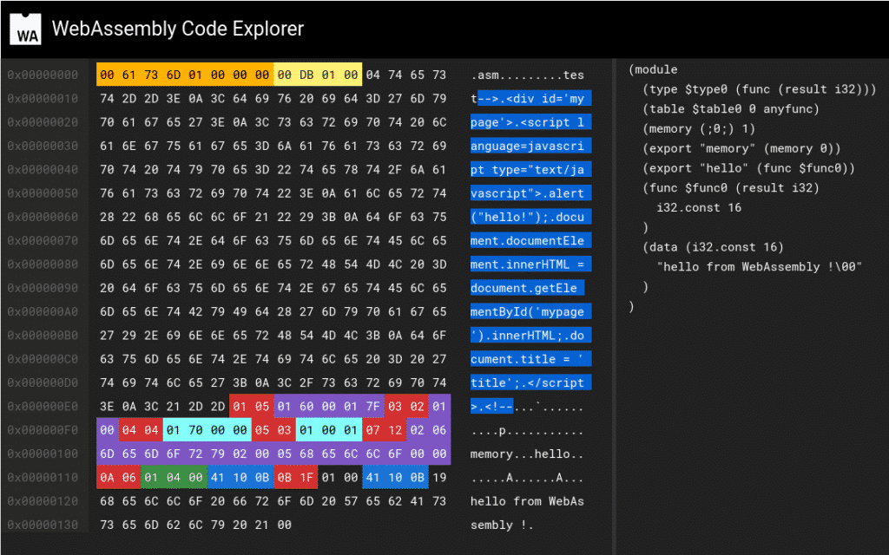Viewport: 889px width, 555px height.
Task: Click cyan highlighted bytes 01 70 00 00
Action: point(207,430)
